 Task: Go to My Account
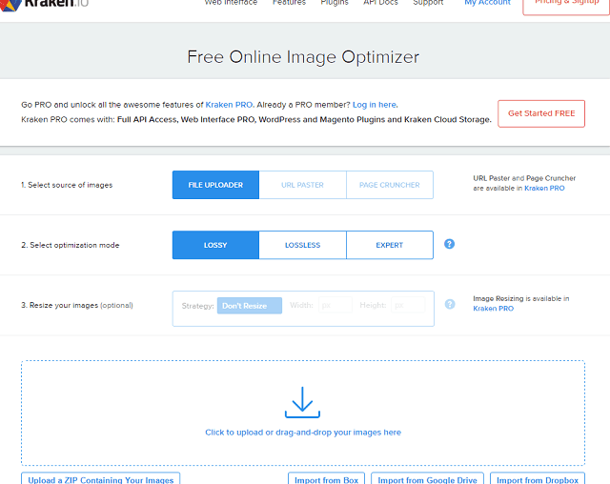pos(487,3)
